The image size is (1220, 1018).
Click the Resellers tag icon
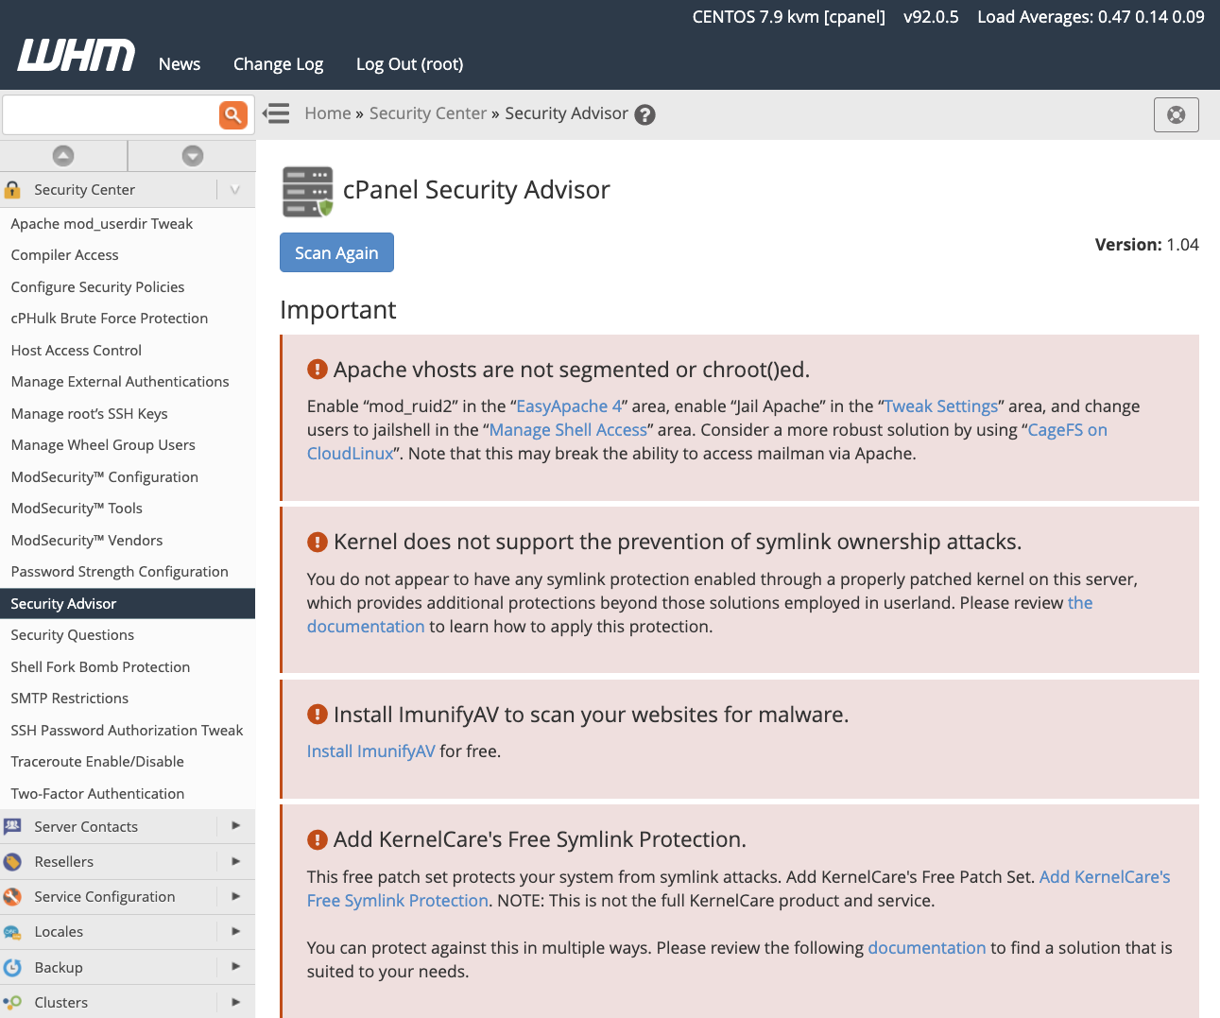click(x=12, y=861)
